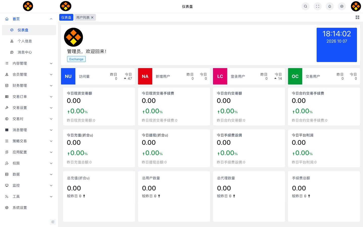
Task: Close the 用户列表 tab
Action: click(92, 17)
